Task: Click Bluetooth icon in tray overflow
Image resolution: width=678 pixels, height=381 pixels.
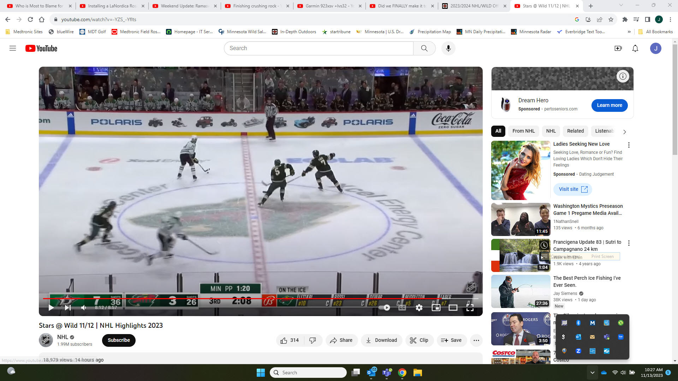Action: 578,323
